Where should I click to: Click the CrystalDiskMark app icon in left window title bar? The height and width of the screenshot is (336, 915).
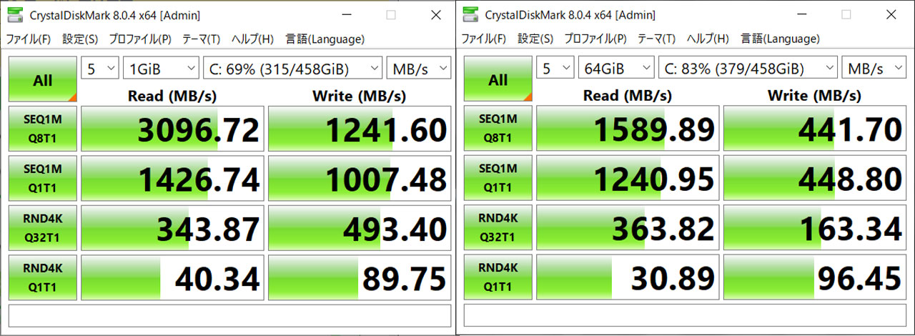pos(14,14)
